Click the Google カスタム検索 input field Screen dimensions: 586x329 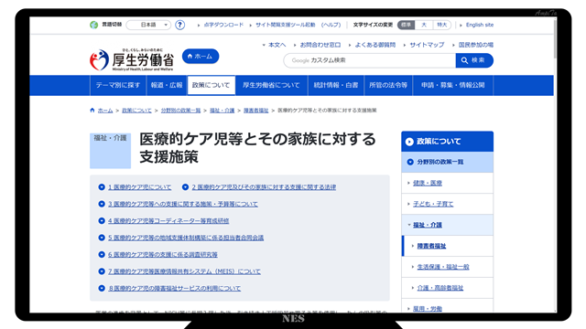(369, 60)
